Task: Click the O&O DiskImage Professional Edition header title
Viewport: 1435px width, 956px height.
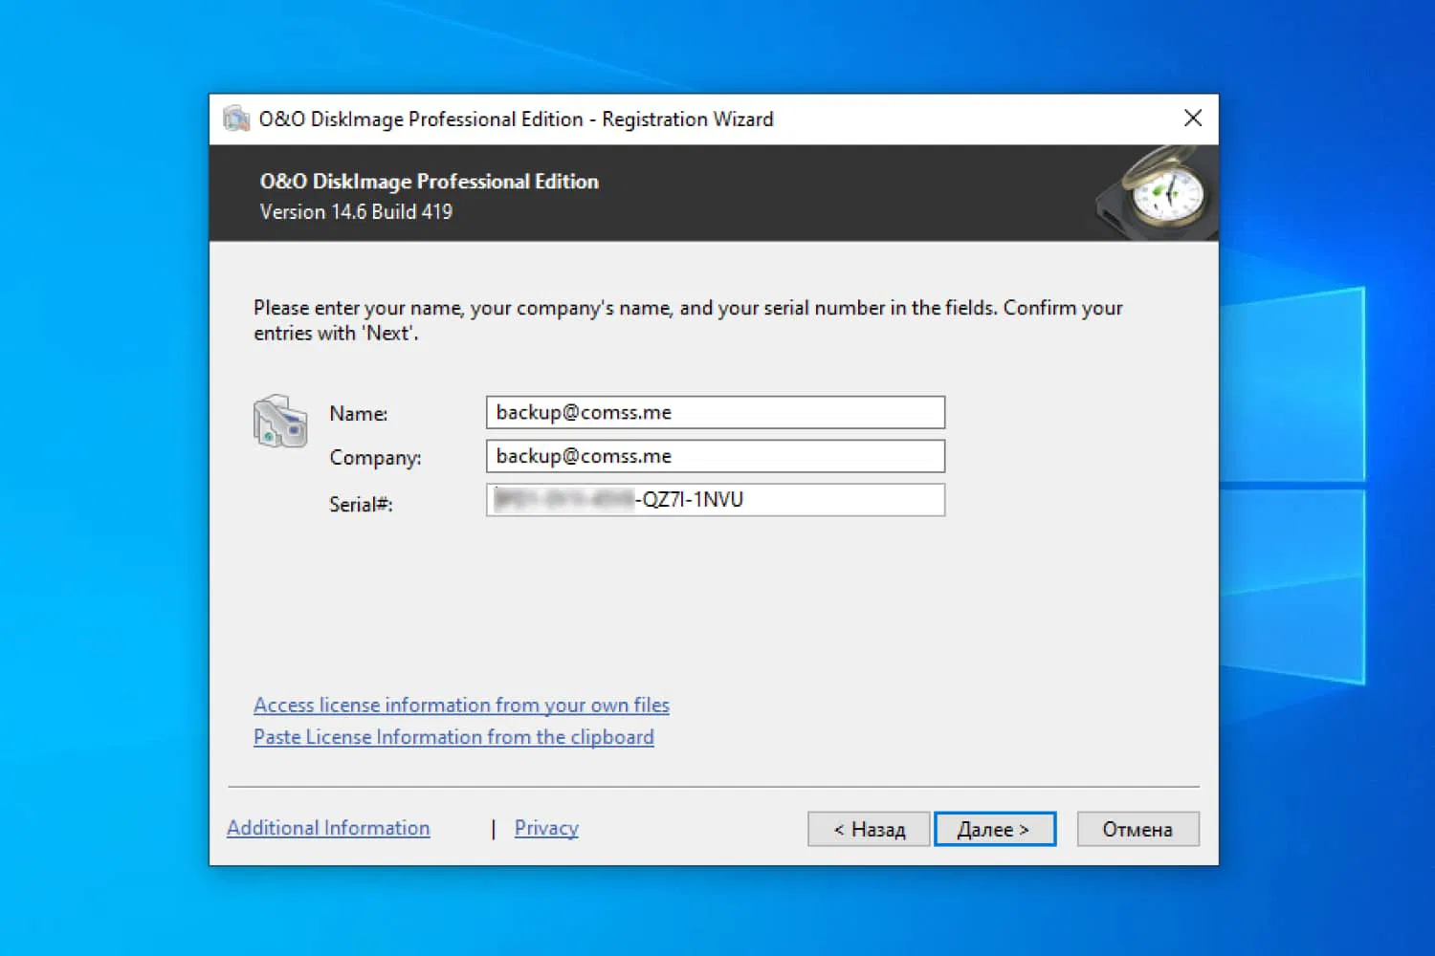Action: pos(430,182)
